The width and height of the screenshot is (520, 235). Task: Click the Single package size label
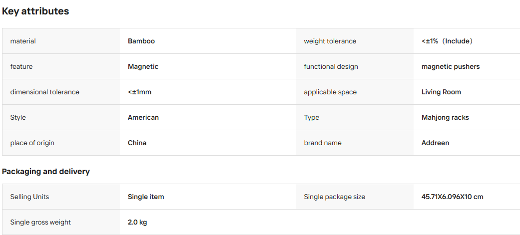335,197
